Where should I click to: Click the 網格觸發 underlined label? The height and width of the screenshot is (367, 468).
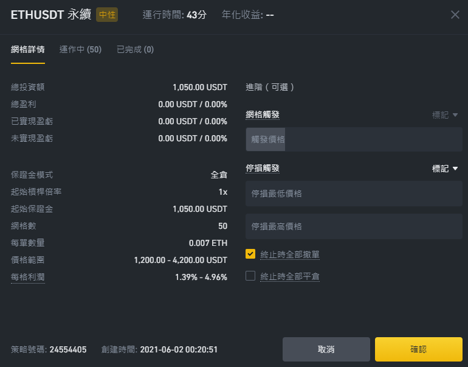coord(263,115)
